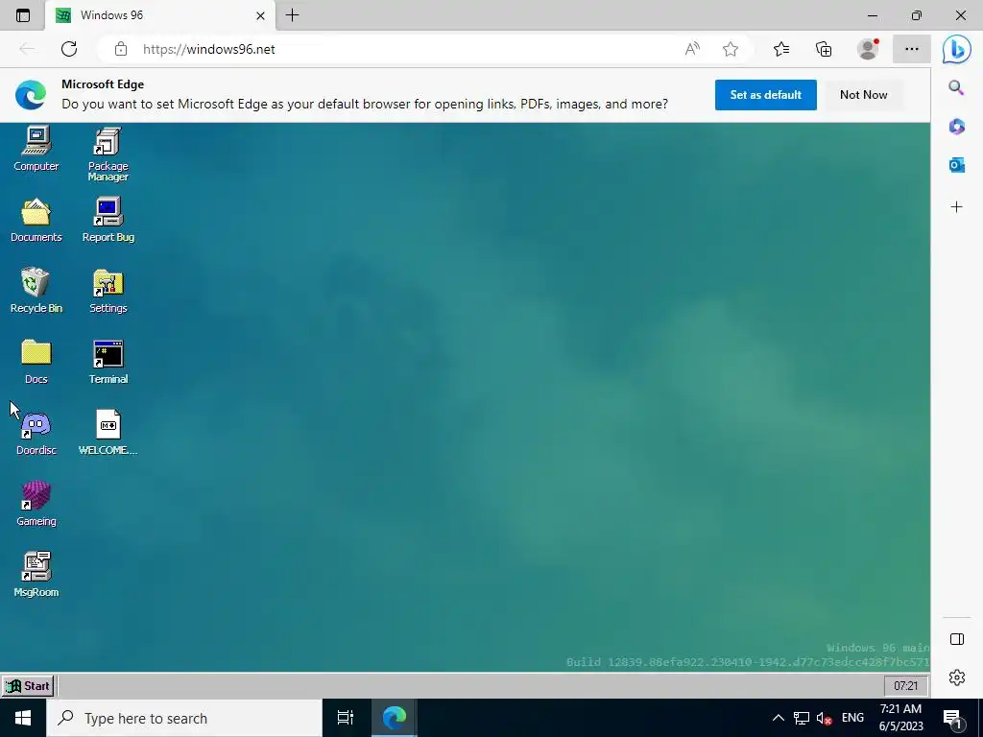Dismiss with Not Now button
The height and width of the screenshot is (737, 983).
point(863,95)
